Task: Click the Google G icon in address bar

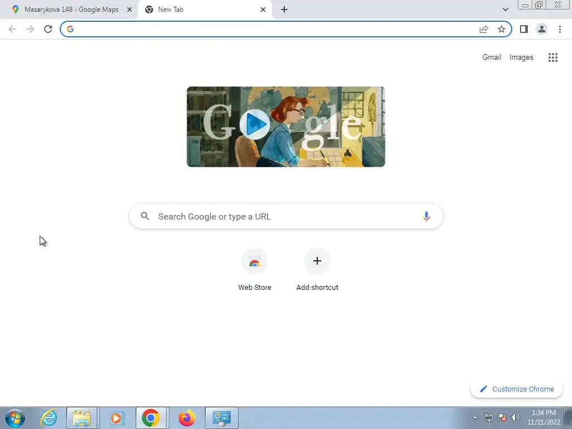Action: [70, 29]
